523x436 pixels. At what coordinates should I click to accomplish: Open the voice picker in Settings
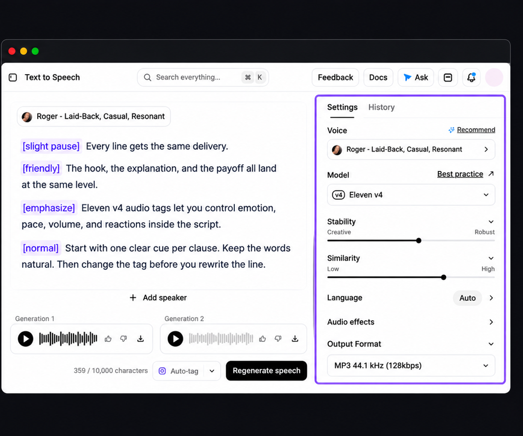click(x=411, y=149)
